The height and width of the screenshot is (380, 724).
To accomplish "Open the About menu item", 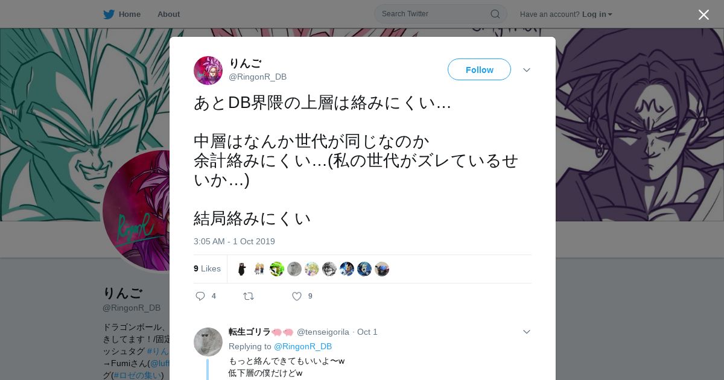I will (x=168, y=14).
